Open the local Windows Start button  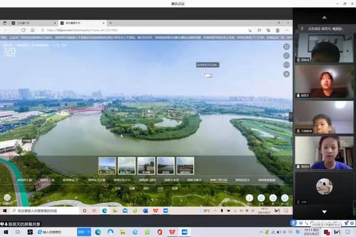tap(6, 232)
